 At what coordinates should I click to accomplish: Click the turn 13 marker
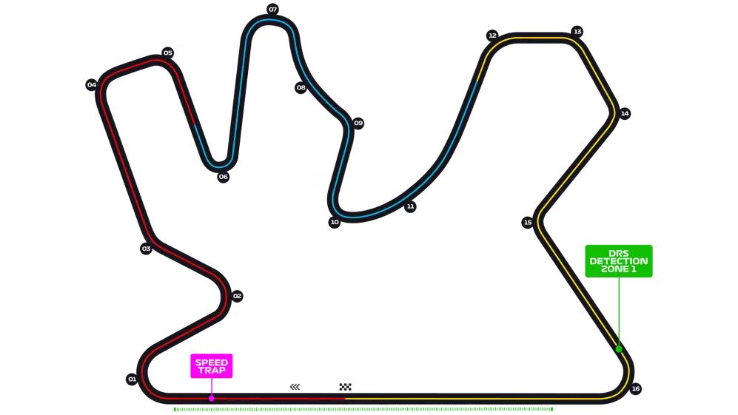coord(577,32)
